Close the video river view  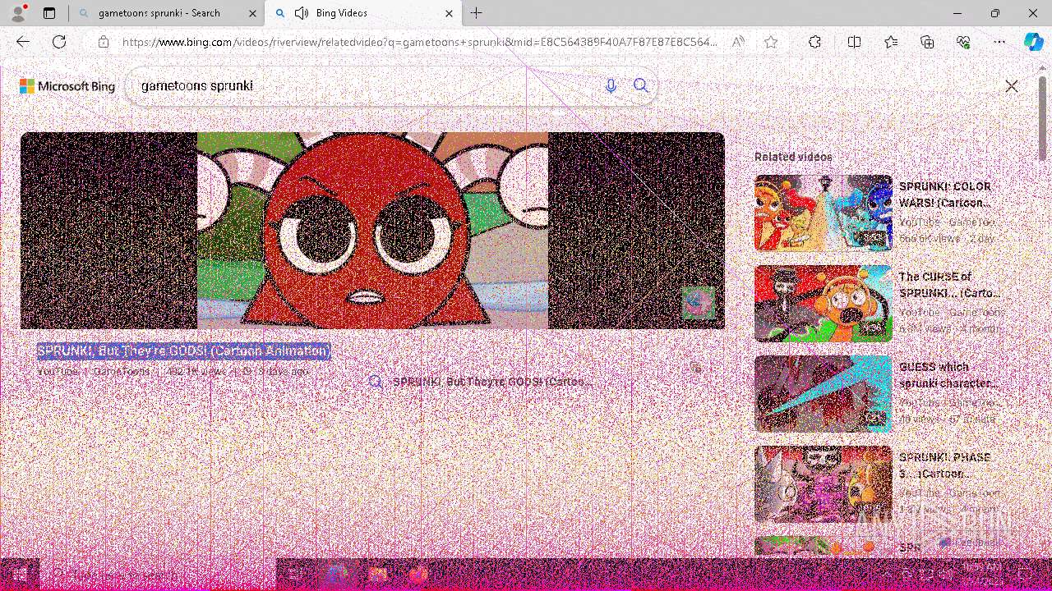[x=1012, y=86]
